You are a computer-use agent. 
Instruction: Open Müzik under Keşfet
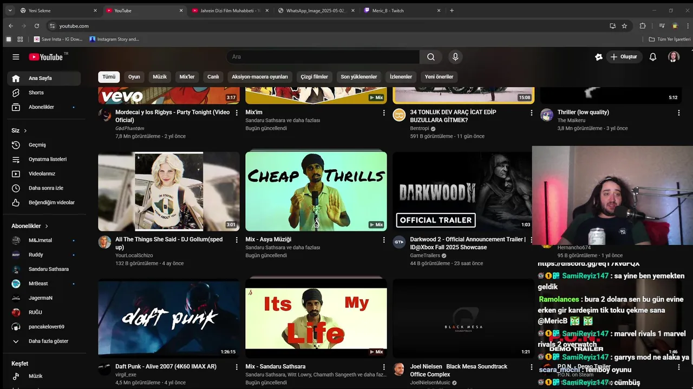(x=44, y=376)
